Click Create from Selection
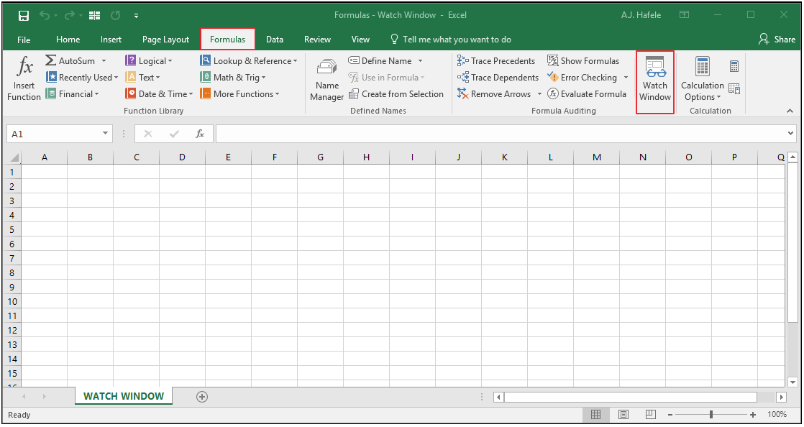 [396, 93]
